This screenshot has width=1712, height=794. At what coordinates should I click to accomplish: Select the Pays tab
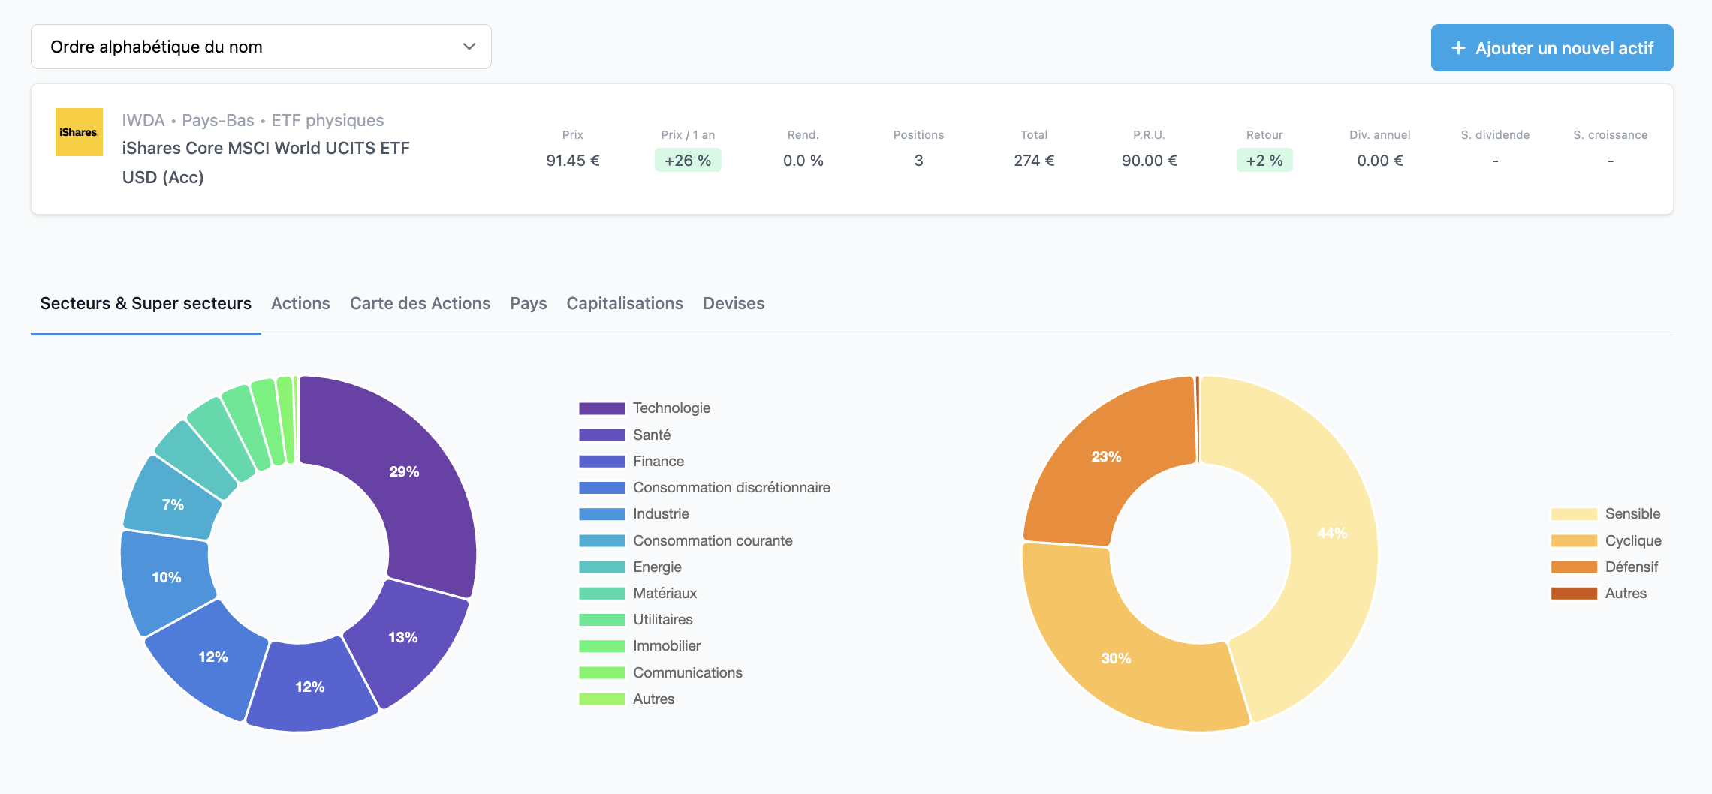(x=528, y=303)
